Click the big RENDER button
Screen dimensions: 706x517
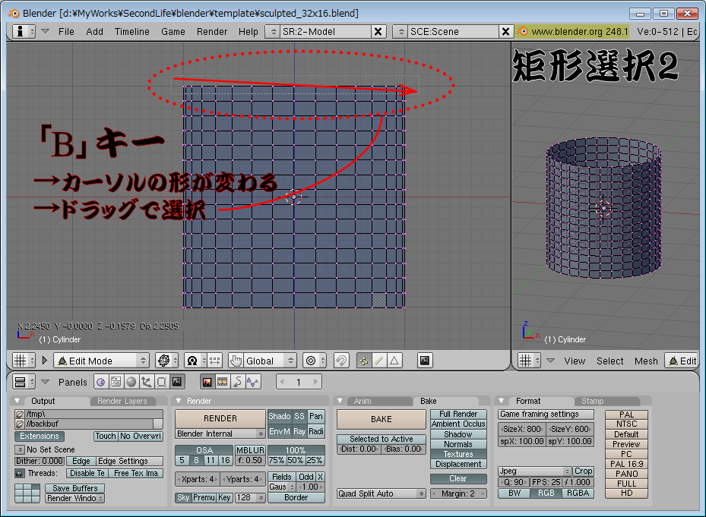(x=220, y=418)
